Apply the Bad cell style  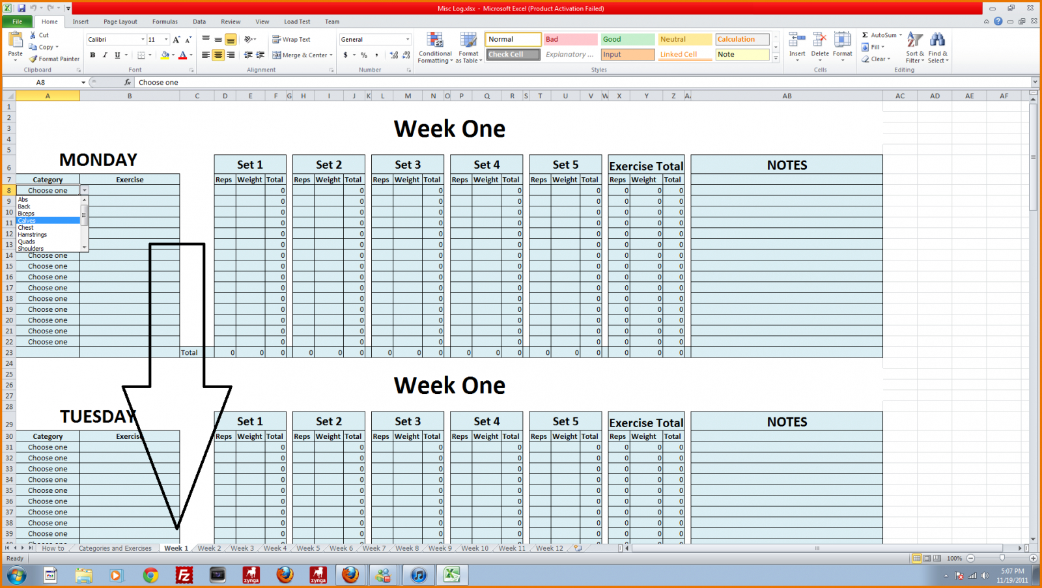[570, 39]
